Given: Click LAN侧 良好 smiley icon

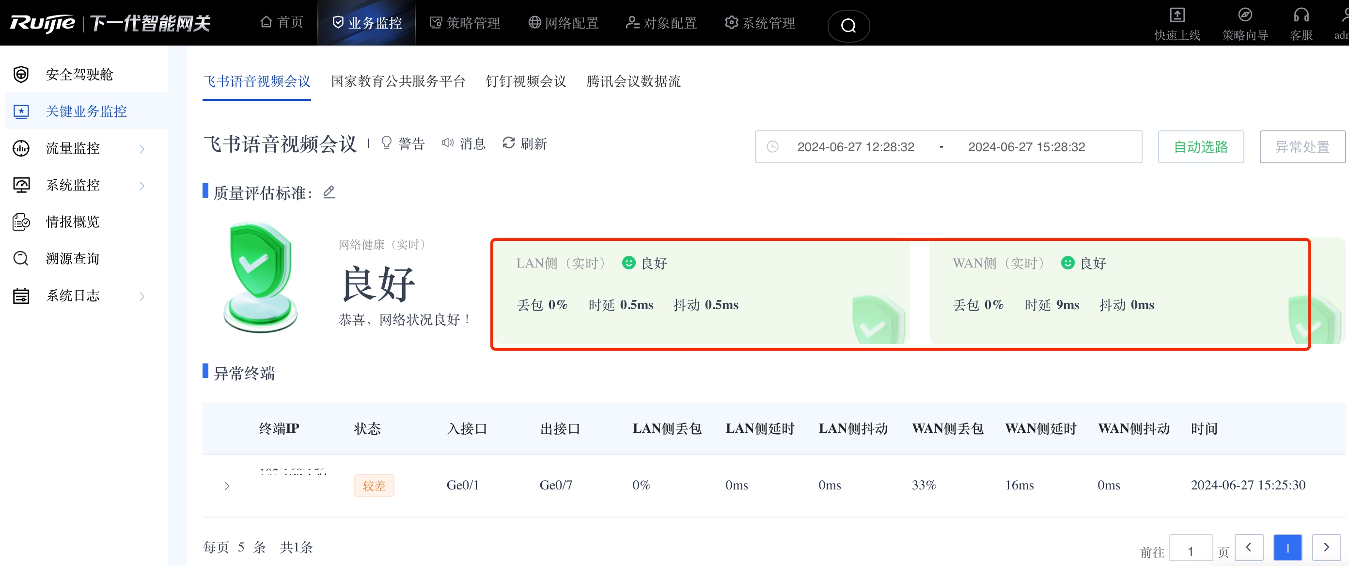Looking at the screenshot, I should [628, 263].
